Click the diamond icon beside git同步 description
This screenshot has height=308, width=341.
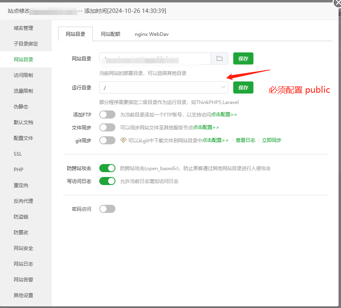pyautogui.click(x=123, y=140)
